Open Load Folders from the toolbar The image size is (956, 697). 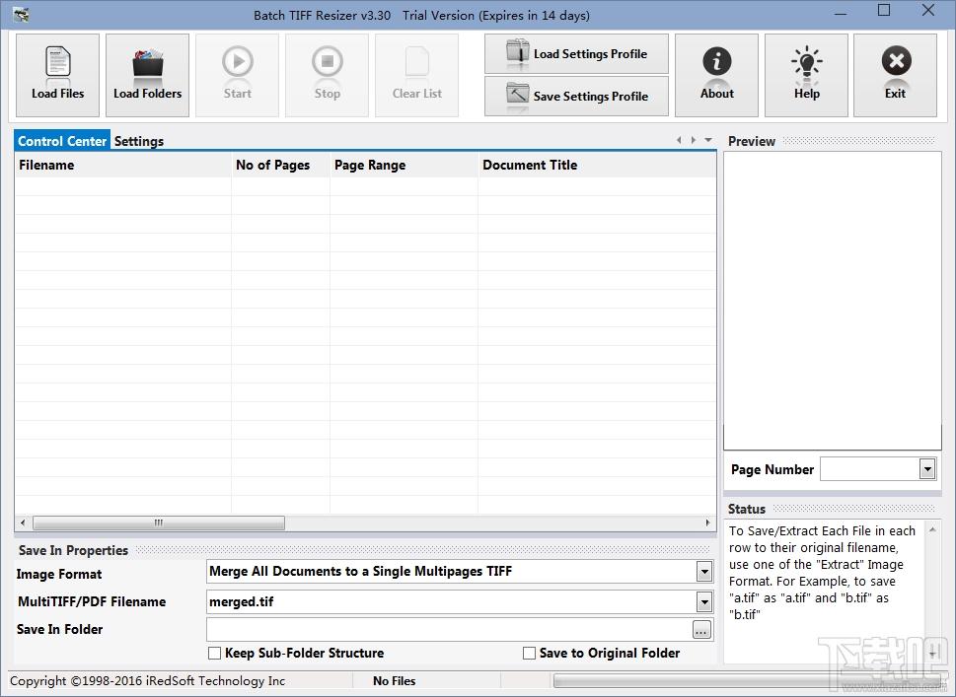point(147,75)
